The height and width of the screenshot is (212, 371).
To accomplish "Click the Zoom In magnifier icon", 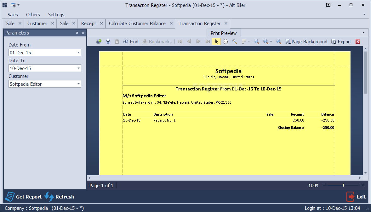I will pyautogui.click(x=279, y=41).
